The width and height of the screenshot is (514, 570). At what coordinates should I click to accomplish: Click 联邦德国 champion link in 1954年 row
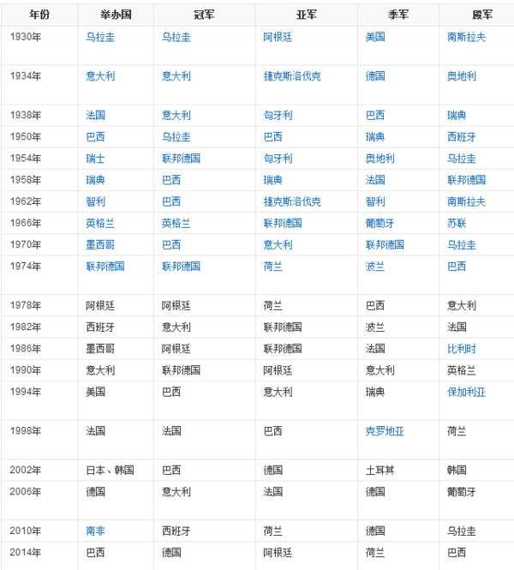pyautogui.click(x=182, y=159)
